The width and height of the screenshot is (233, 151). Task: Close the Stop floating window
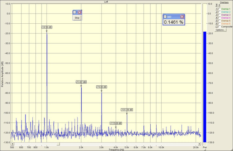[x=79, y=12]
